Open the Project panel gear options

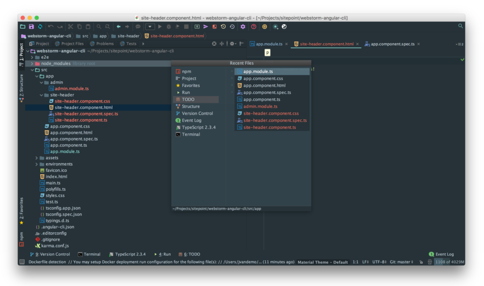(232, 44)
